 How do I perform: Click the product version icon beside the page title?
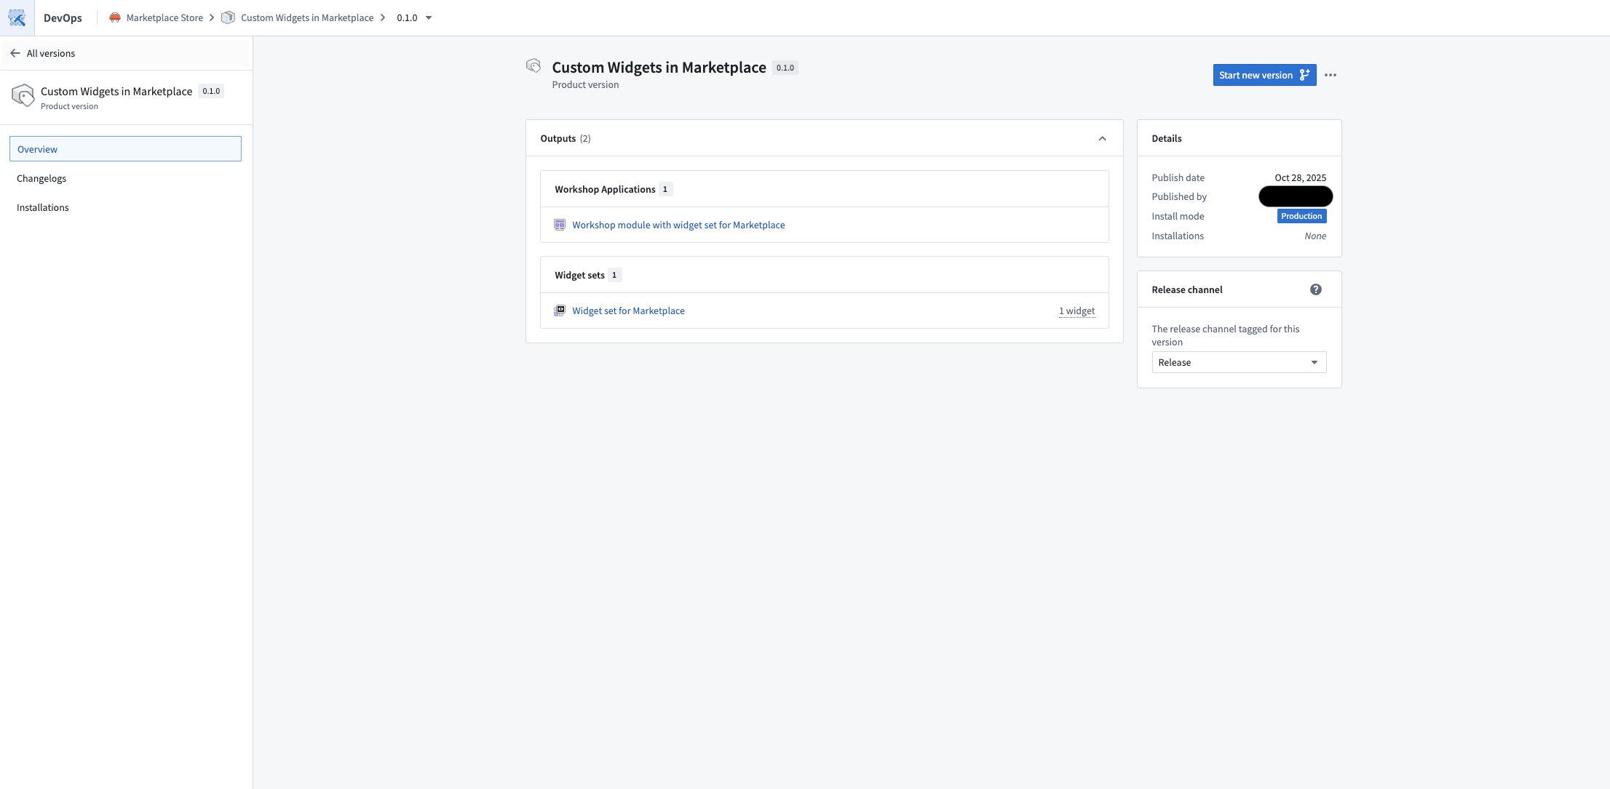click(534, 66)
